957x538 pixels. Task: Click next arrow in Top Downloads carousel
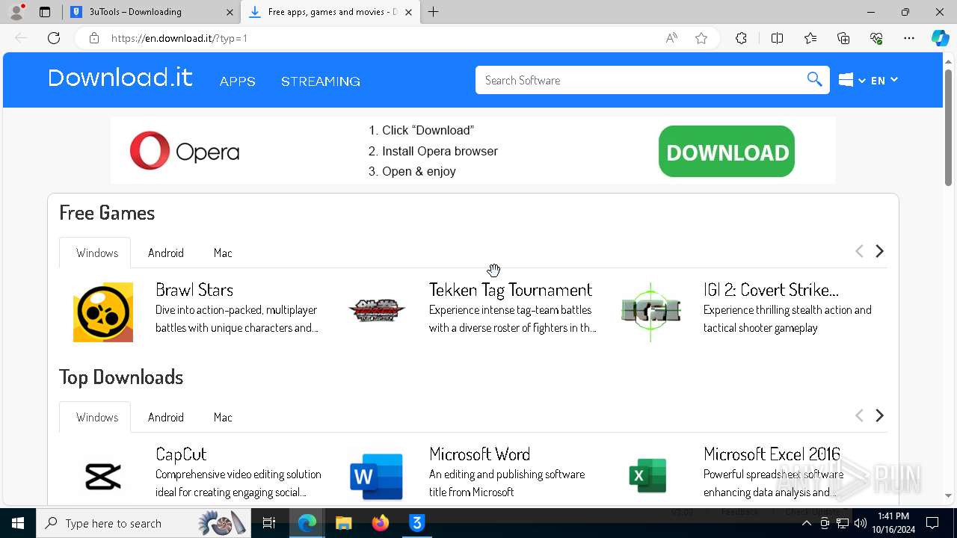pos(880,415)
